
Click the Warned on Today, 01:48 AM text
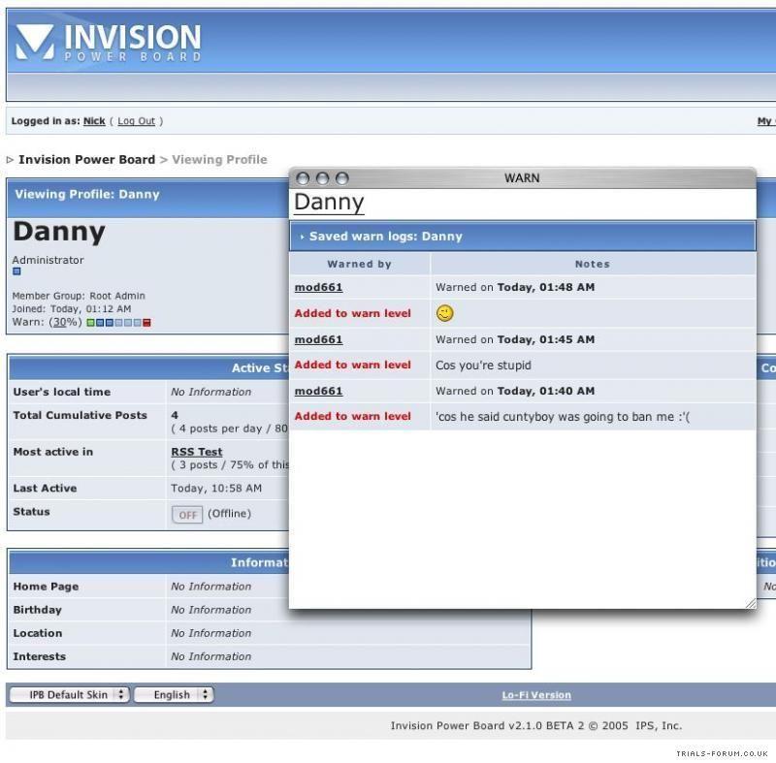(x=515, y=287)
